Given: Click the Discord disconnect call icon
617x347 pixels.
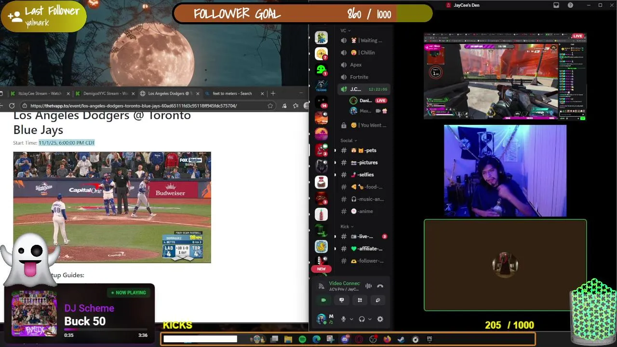Looking at the screenshot, I should (x=380, y=286).
